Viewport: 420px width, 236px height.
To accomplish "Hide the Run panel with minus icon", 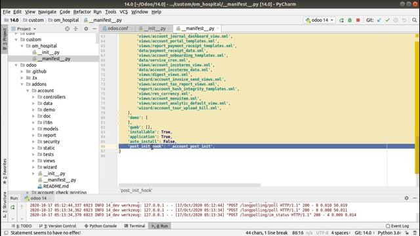I will point(415,198).
